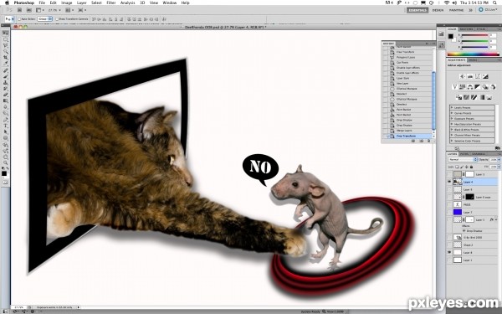Viewport: 502px width, 314px height.
Task: Select the Rectangular Marquee tool
Action: 6,39
